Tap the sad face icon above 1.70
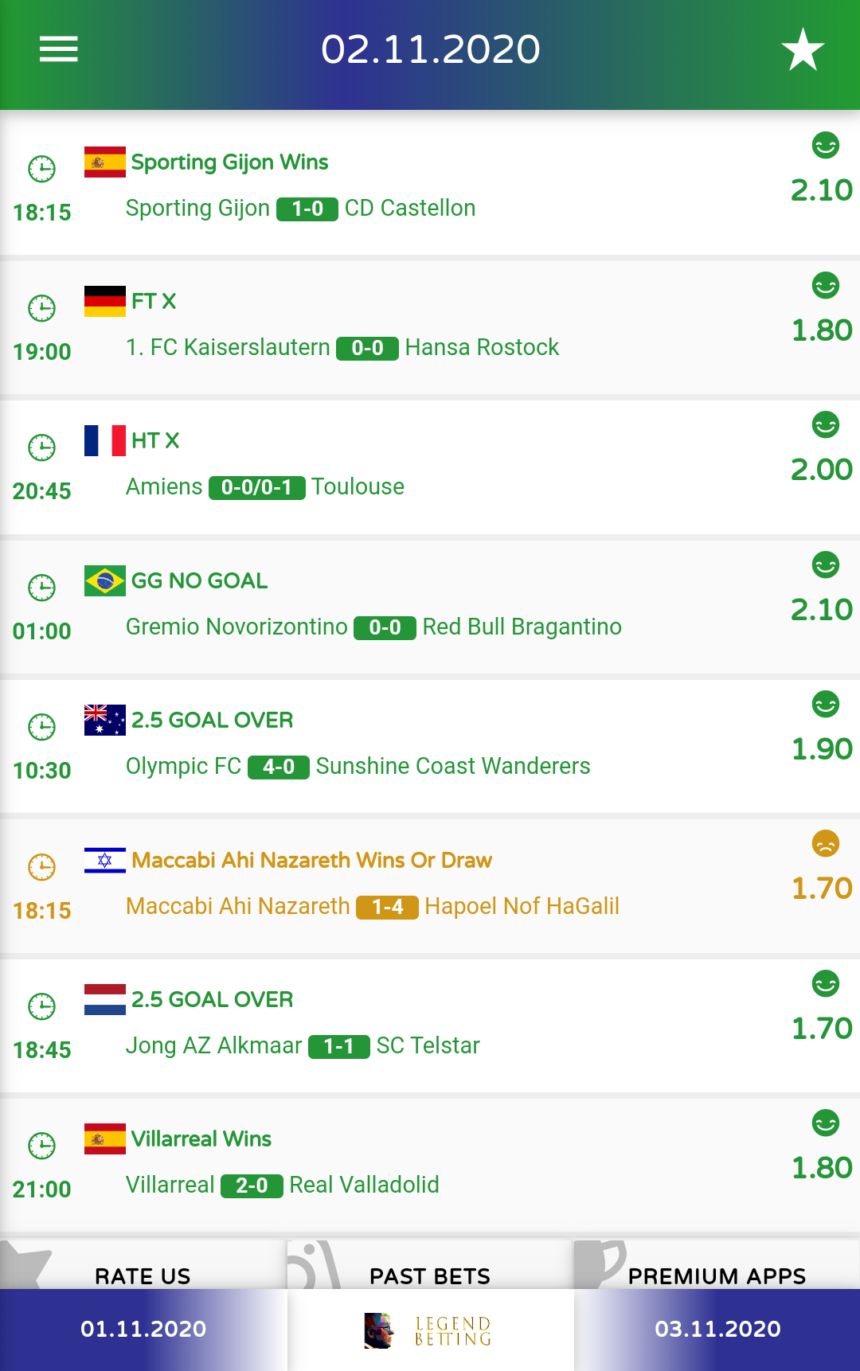 [x=826, y=843]
